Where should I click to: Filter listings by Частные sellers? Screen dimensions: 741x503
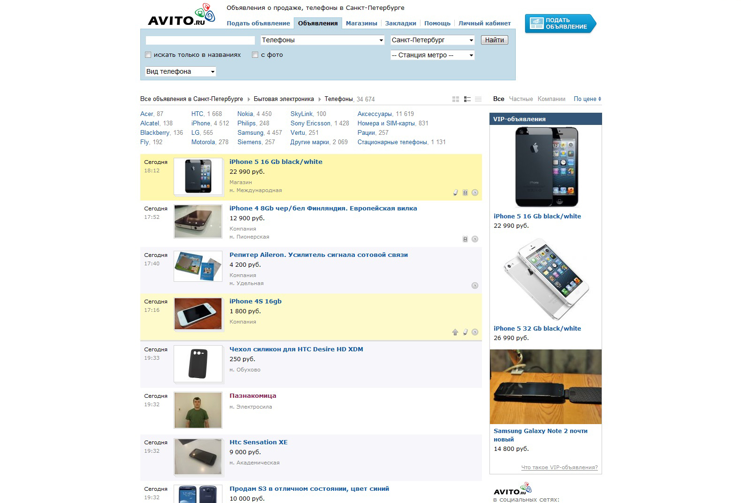point(521,99)
